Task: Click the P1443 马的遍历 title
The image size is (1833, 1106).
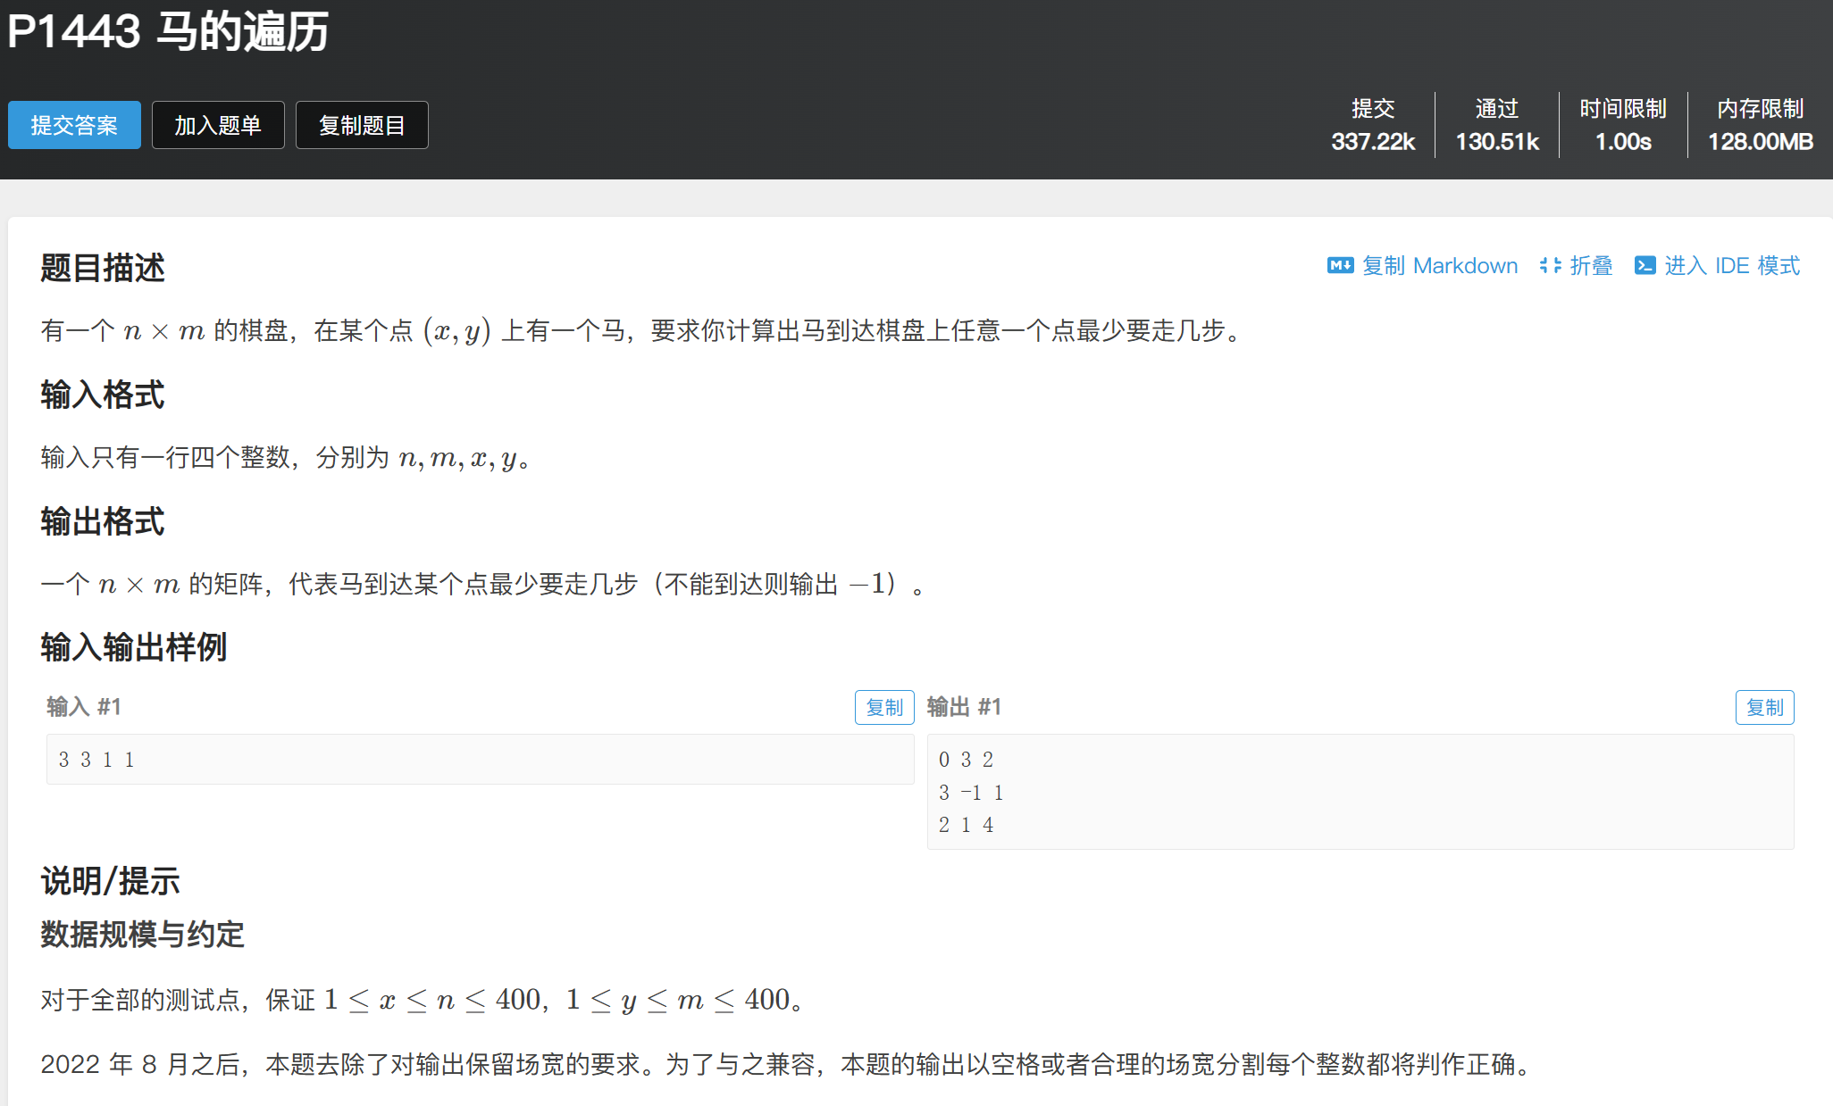Action: (169, 32)
